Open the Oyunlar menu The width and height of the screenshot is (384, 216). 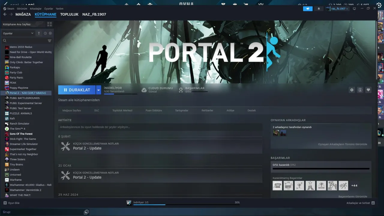click(49, 9)
